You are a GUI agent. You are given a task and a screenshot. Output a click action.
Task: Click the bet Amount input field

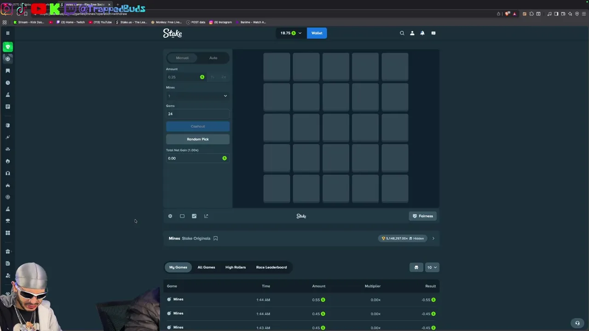point(185,77)
